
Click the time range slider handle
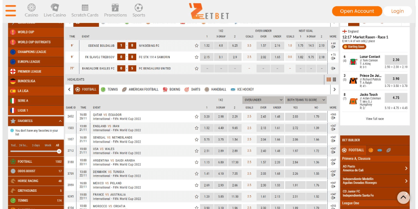pos(59,151)
